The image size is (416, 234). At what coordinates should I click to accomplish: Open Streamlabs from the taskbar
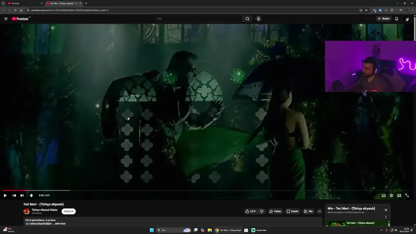point(259,230)
